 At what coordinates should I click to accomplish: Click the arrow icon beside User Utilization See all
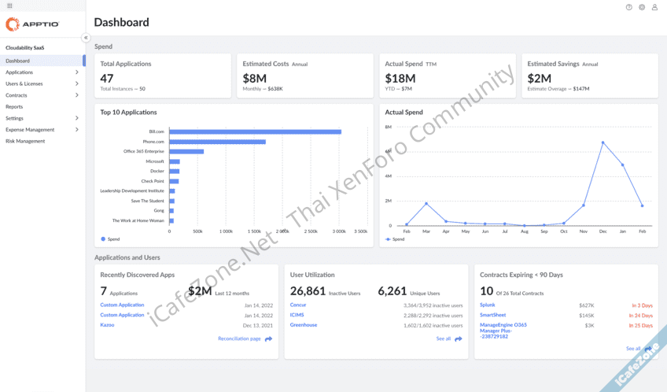coord(459,339)
